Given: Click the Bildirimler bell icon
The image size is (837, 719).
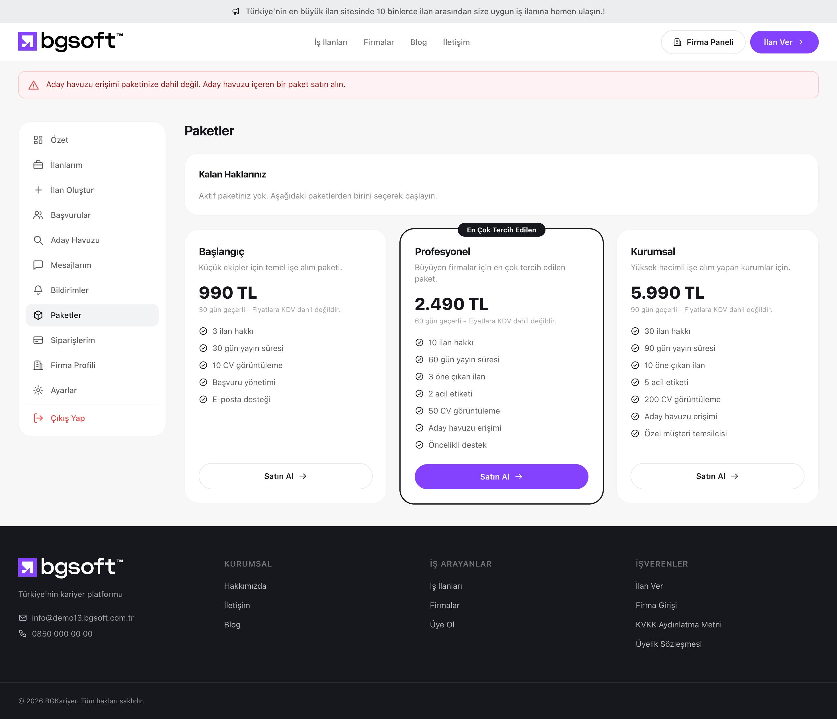Looking at the screenshot, I should (38, 290).
